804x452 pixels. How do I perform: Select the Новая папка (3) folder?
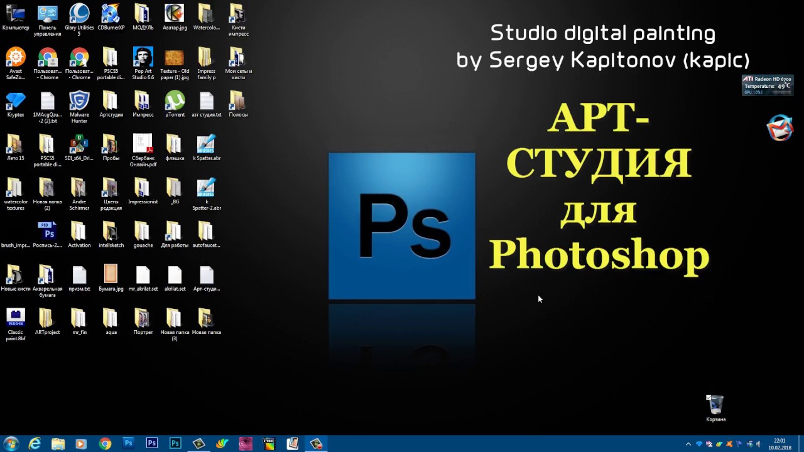pos(175,325)
